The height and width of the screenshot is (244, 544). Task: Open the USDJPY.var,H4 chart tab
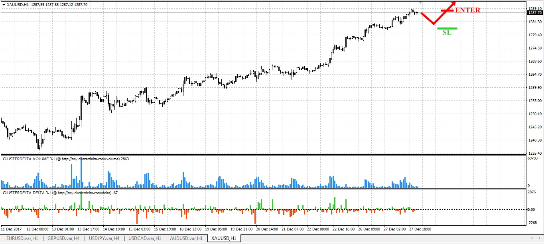(105, 238)
